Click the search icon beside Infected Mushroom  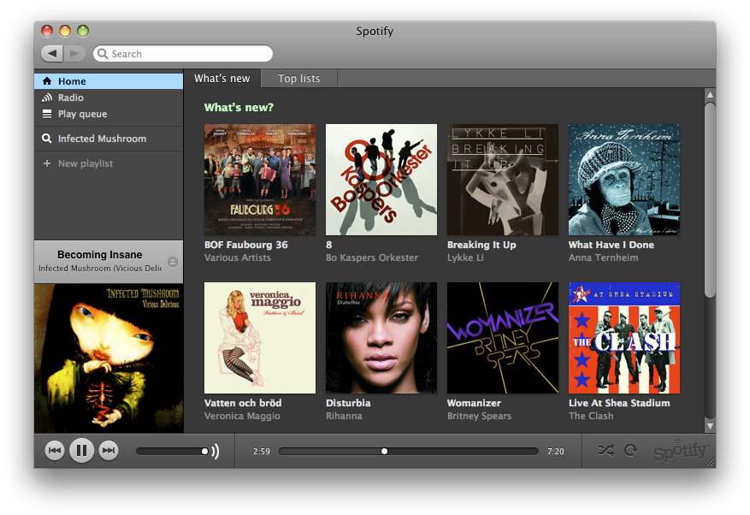(x=47, y=139)
